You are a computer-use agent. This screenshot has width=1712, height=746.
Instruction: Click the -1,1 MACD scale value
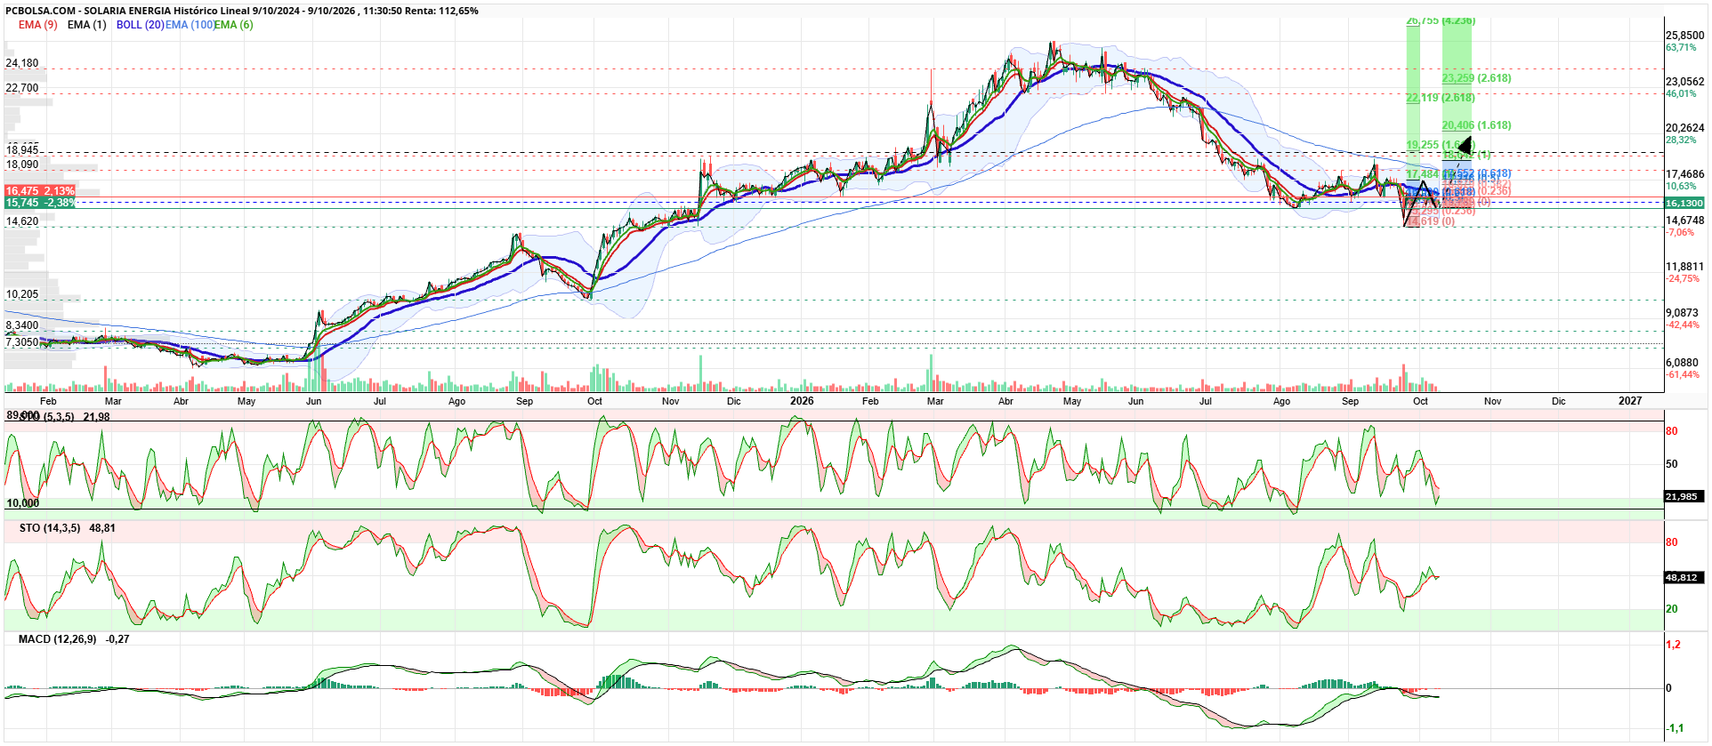pyautogui.click(x=1675, y=728)
